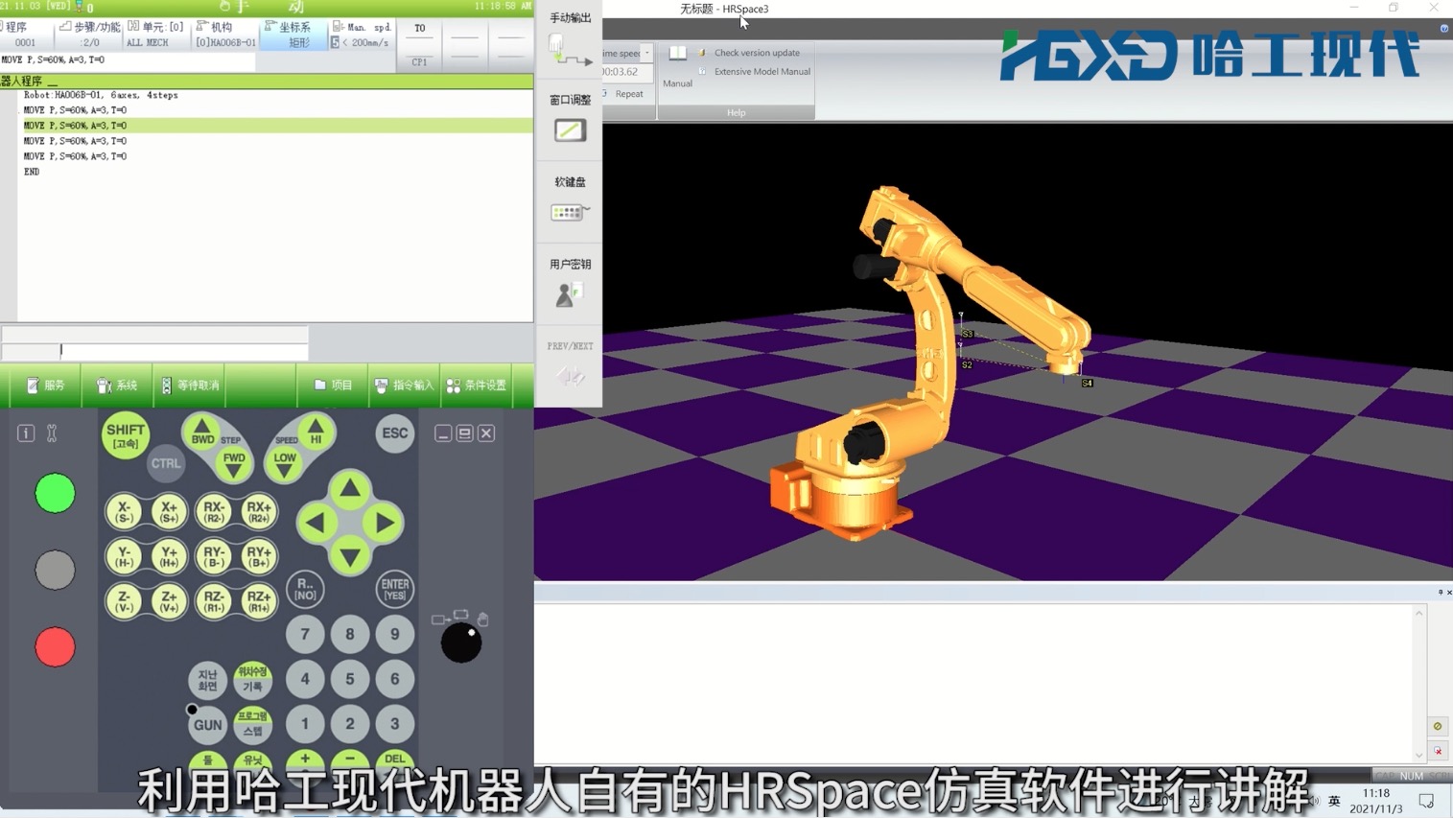Click the down arrow cursor key

click(350, 556)
